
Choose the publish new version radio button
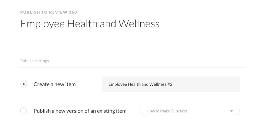tap(23, 111)
